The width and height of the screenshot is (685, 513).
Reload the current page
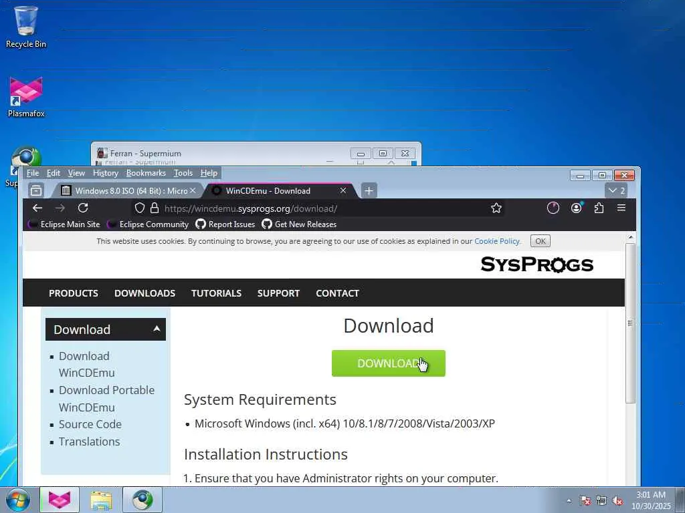coord(83,208)
